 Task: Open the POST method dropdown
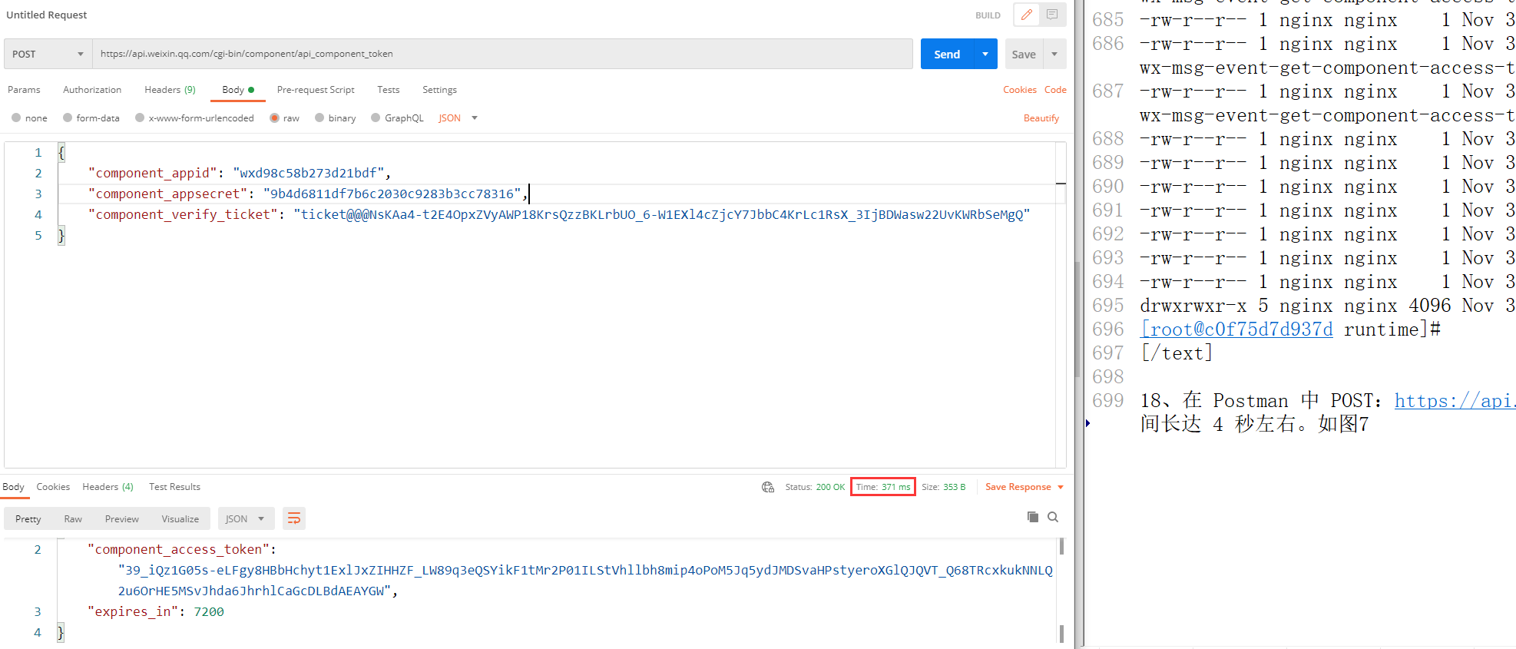pyautogui.click(x=48, y=54)
